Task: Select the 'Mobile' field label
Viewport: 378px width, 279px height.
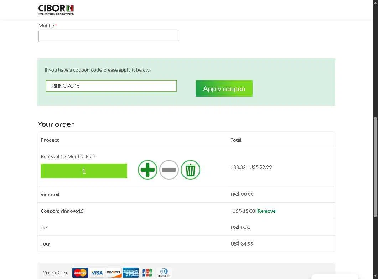Action: pyautogui.click(x=46, y=26)
